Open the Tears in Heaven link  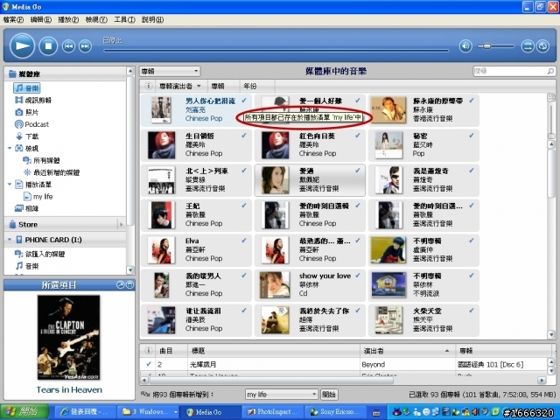coord(69,389)
